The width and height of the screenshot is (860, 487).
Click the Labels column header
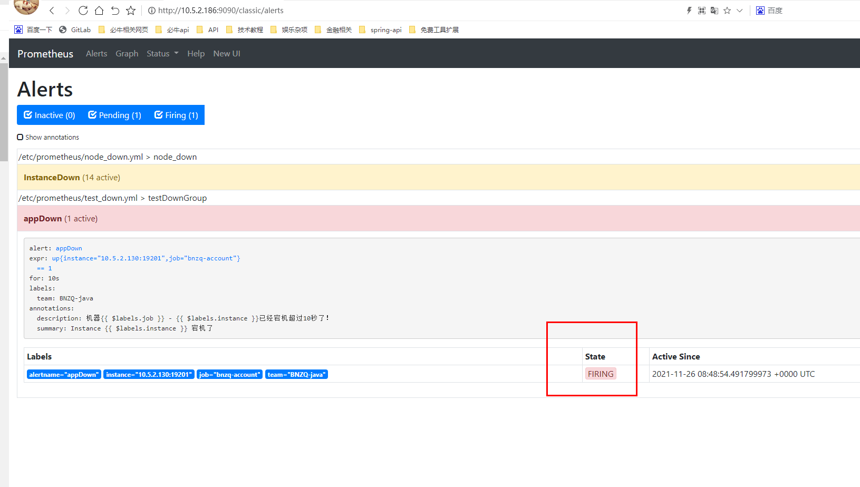point(40,357)
